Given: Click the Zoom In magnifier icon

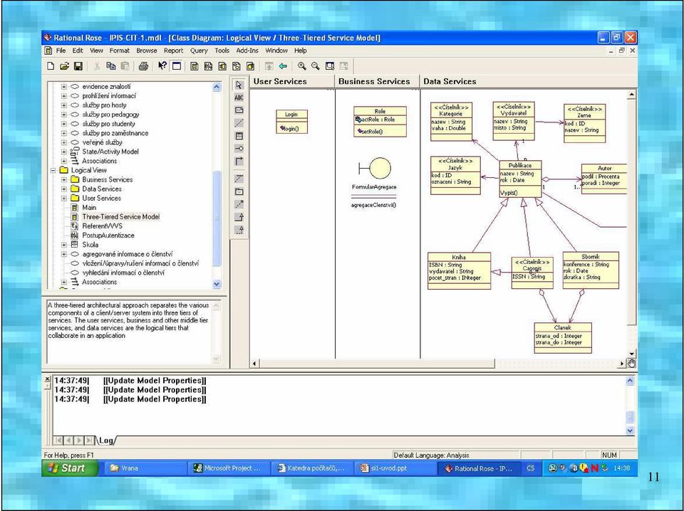Looking at the screenshot, I should click(301, 66).
